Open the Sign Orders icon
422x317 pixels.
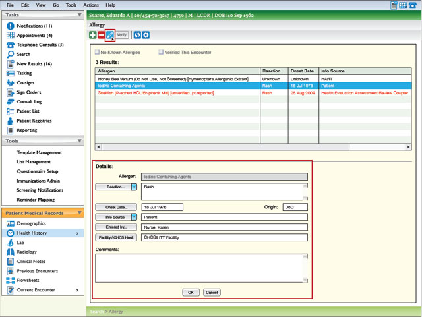11,92
